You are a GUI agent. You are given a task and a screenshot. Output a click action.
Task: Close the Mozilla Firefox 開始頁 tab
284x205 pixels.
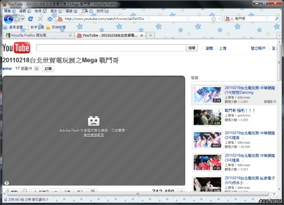pyautogui.click(x=70, y=35)
